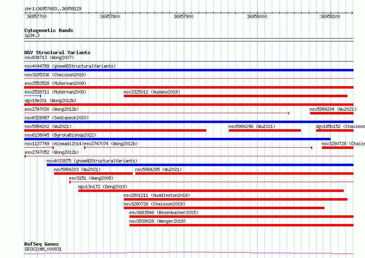Click dgv13n172 (Deng2019) variant label
365x258 pixels.
coord(103,187)
